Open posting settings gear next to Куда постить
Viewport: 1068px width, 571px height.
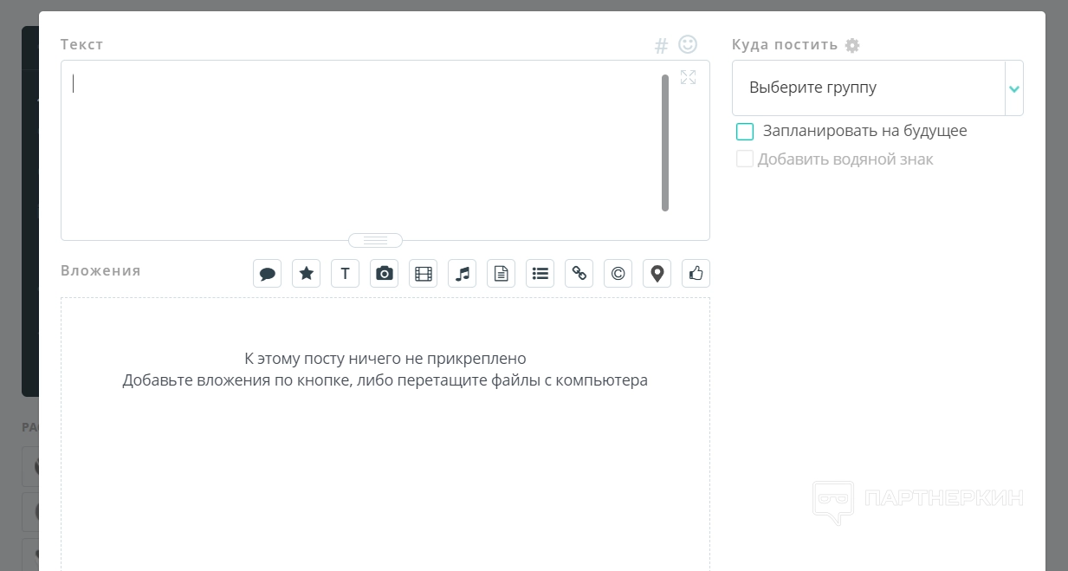pos(852,45)
